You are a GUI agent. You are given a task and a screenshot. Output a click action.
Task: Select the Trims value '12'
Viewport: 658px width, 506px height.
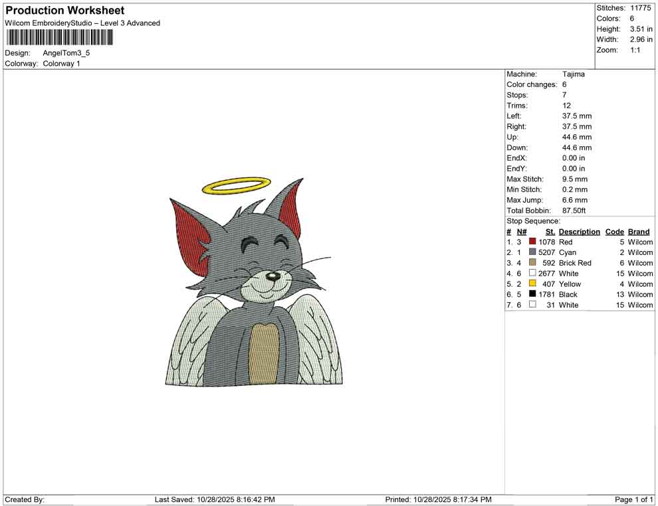[566, 105]
